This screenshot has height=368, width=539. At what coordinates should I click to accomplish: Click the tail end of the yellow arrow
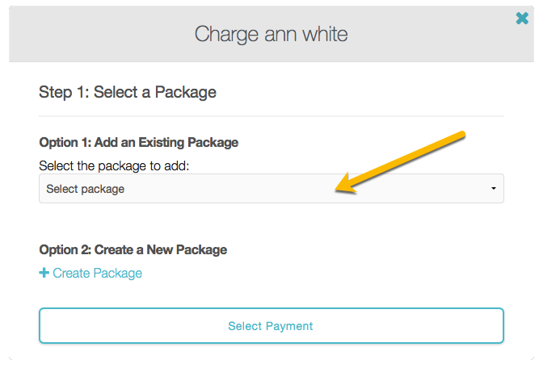point(462,133)
